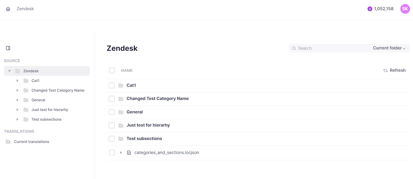Select Test subsections in the sidebar tree
The image size is (413, 179).
point(46,119)
